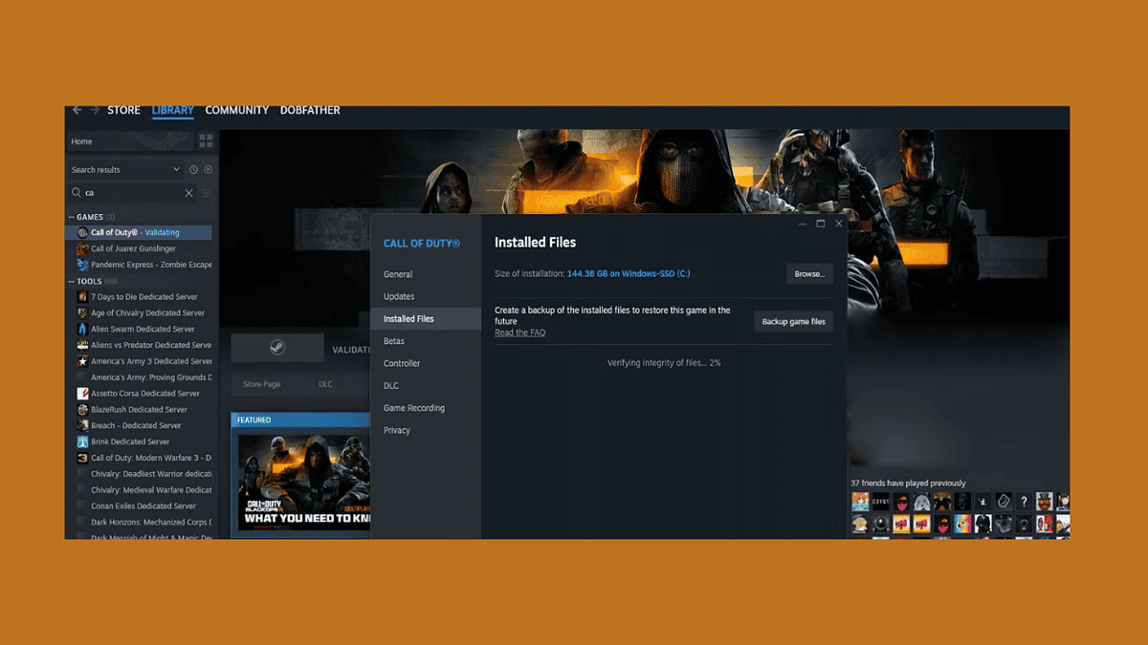Open the recent games clock icon

click(194, 170)
